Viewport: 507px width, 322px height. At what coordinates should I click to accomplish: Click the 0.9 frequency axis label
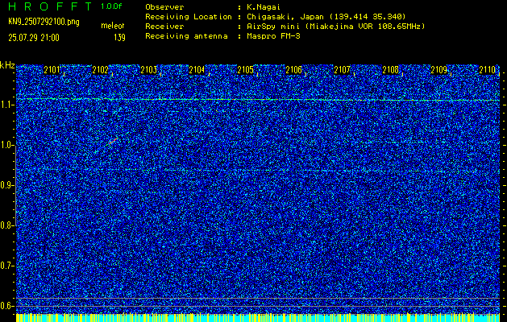click(6, 185)
